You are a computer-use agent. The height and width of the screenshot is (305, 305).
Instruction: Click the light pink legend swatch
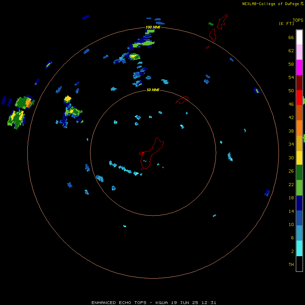click(299, 52)
